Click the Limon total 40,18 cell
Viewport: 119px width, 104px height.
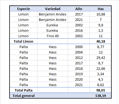(x=100, y=41)
